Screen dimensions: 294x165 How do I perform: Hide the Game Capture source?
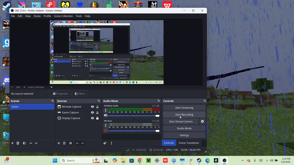click(92, 112)
